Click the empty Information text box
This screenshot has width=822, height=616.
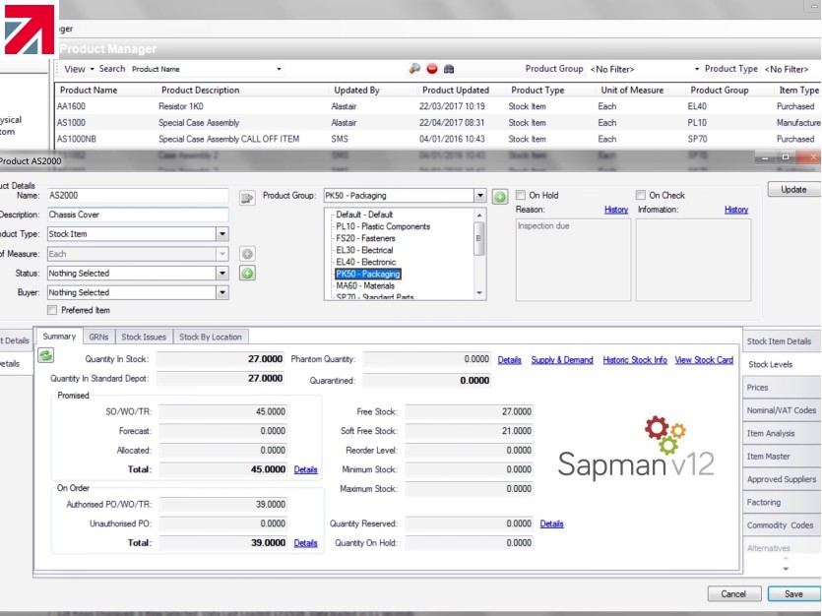694,260
